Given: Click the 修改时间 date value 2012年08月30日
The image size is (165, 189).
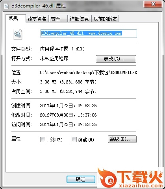Looking at the screenshot, I should pyautogui.click(x=56, y=115).
